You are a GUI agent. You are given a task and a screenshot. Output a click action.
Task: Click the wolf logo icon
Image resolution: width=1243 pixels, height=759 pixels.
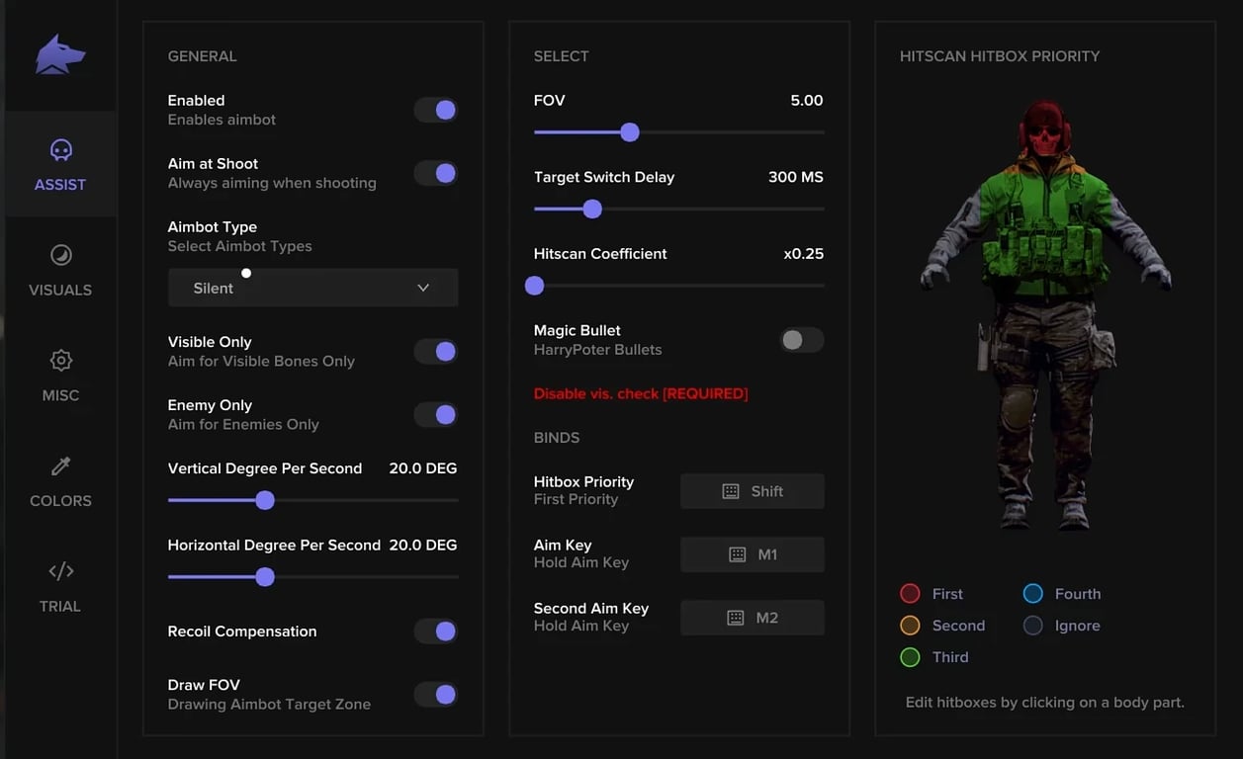coord(60,54)
